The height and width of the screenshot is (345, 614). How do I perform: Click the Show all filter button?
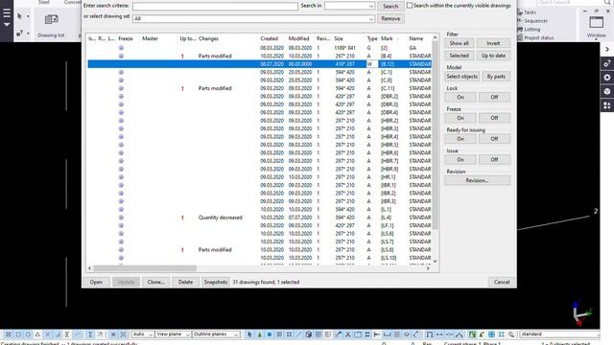tap(460, 43)
